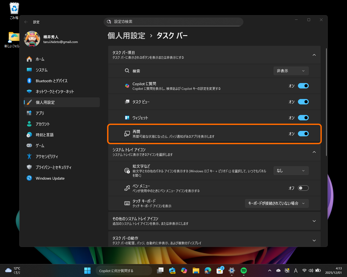Image resolution: width=347 pixels, height=277 pixels.
Task: Click the 検索 magnifier icon in the row
Action: click(127, 71)
